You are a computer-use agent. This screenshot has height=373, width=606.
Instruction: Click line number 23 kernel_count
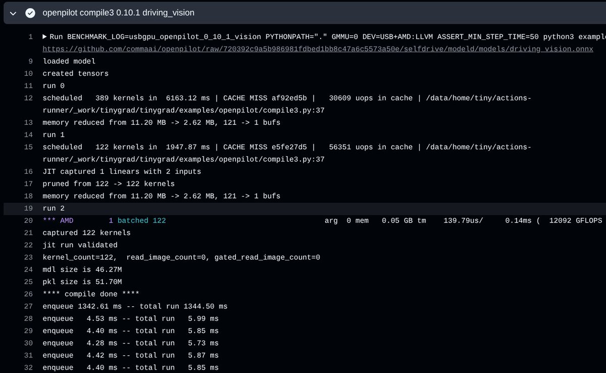coord(28,257)
